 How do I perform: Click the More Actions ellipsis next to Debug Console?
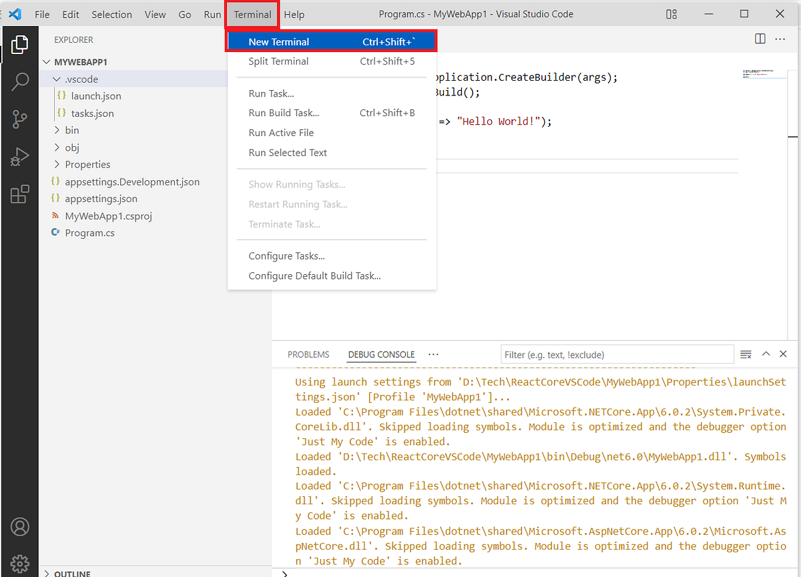433,354
